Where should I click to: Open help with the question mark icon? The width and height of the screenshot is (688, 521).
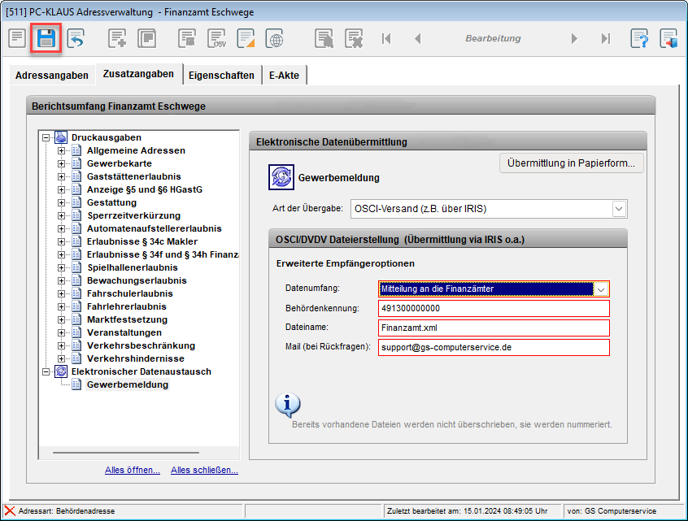(x=640, y=38)
